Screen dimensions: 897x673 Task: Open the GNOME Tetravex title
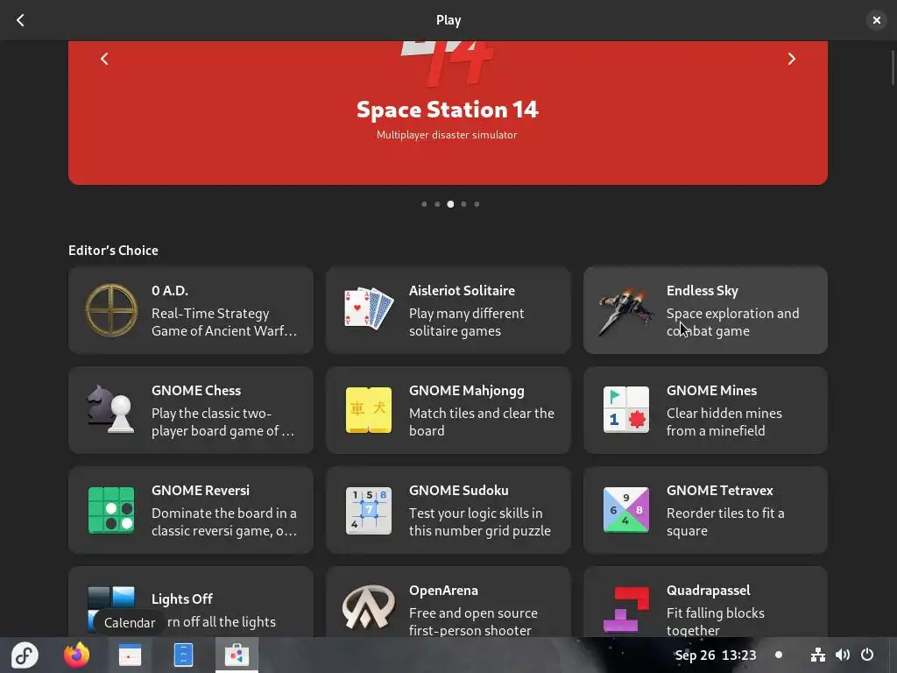click(720, 491)
